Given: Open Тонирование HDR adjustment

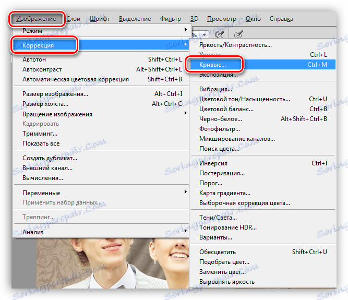Looking at the screenshot, I should point(263,227).
